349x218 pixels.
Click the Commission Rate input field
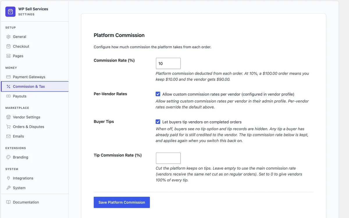[168, 63]
